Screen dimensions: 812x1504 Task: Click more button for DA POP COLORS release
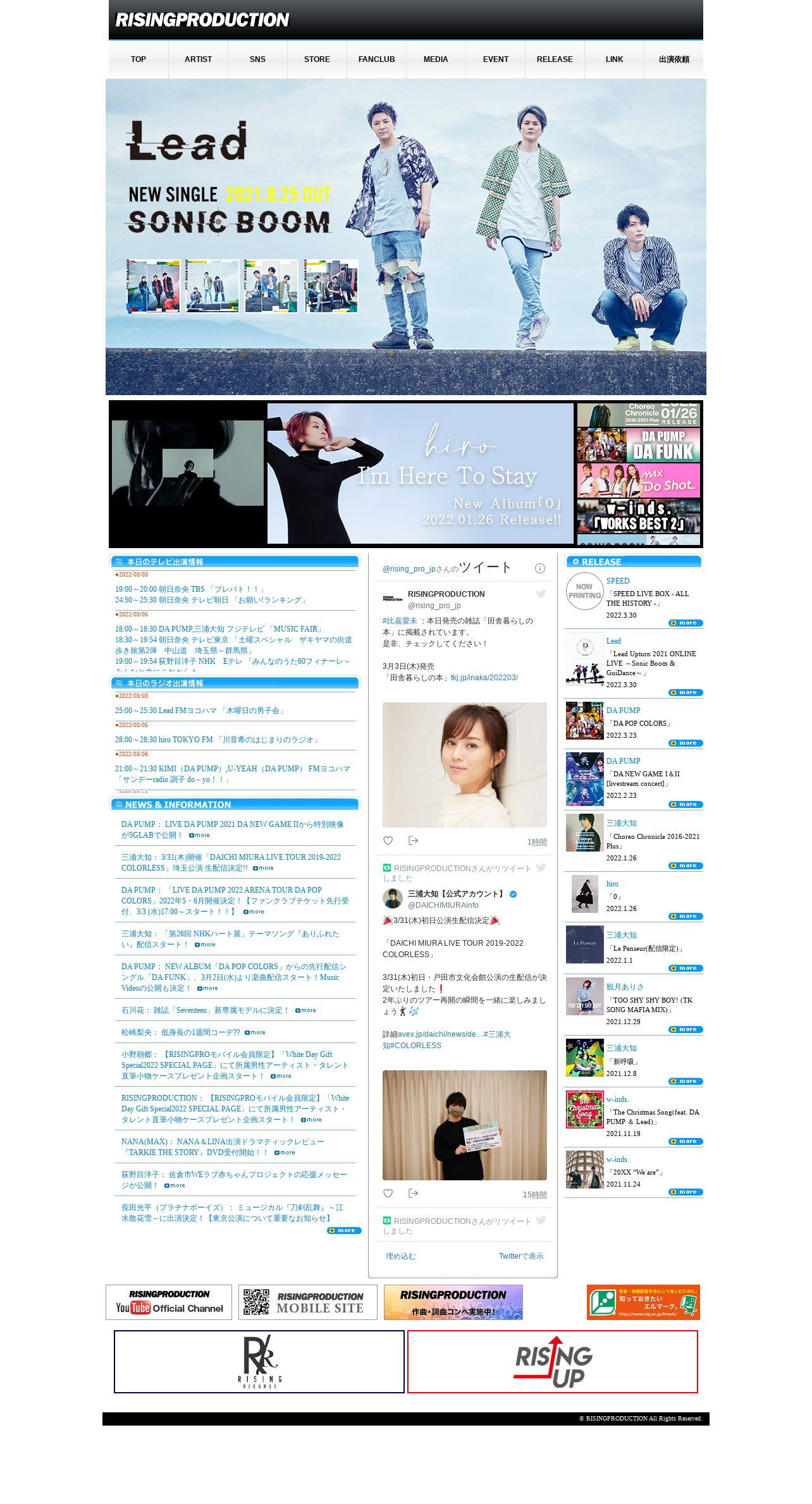click(x=686, y=743)
